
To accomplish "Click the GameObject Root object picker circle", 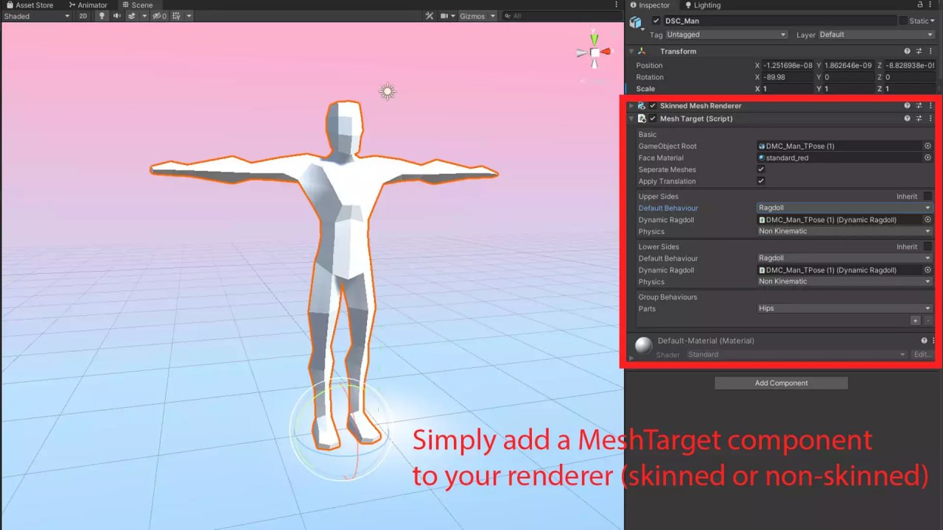I will (928, 146).
